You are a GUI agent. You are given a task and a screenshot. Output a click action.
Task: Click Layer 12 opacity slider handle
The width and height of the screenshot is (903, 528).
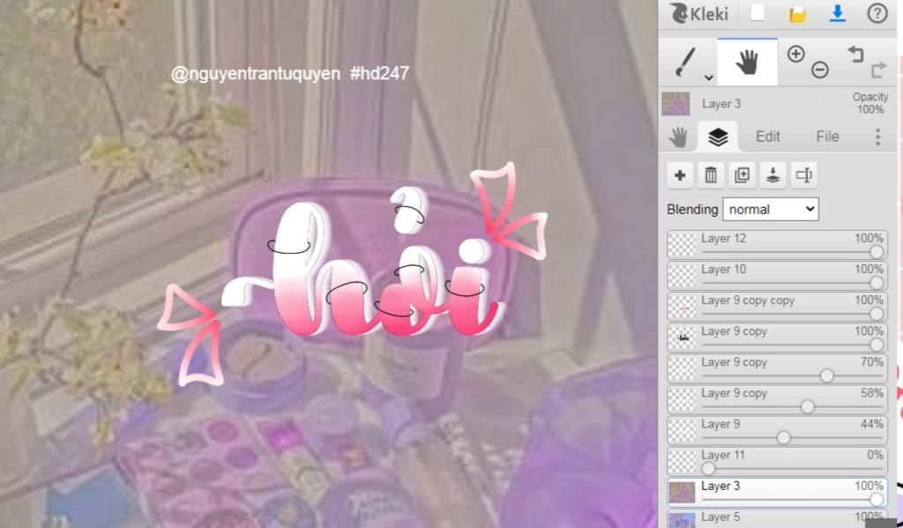(x=877, y=251)
